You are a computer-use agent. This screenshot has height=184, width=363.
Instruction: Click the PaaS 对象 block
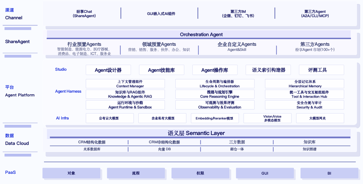[x=71, y=173]
